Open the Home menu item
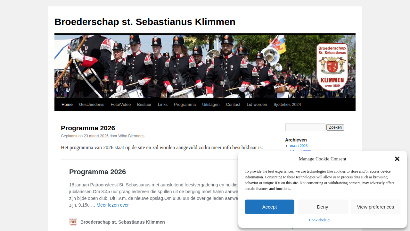 point(67,104)
